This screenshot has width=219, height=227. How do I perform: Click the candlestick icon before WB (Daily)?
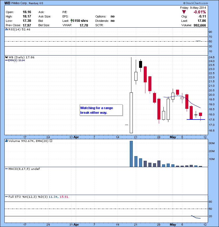pyautogui.click(x=6, y=57)
